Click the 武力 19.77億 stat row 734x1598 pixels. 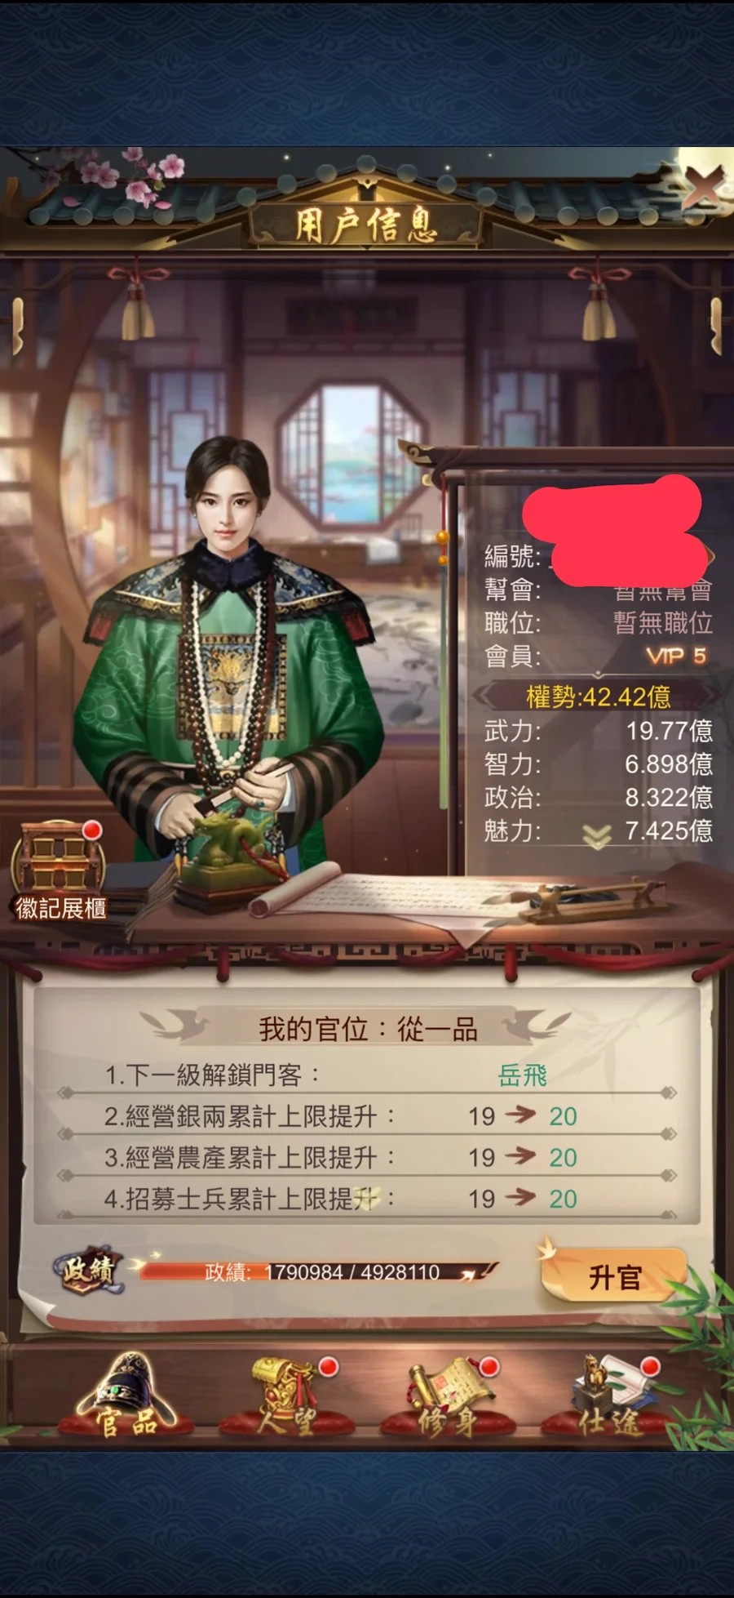point(598,730)
